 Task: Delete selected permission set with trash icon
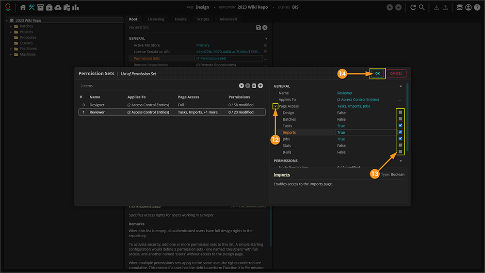tap(254, 86)
